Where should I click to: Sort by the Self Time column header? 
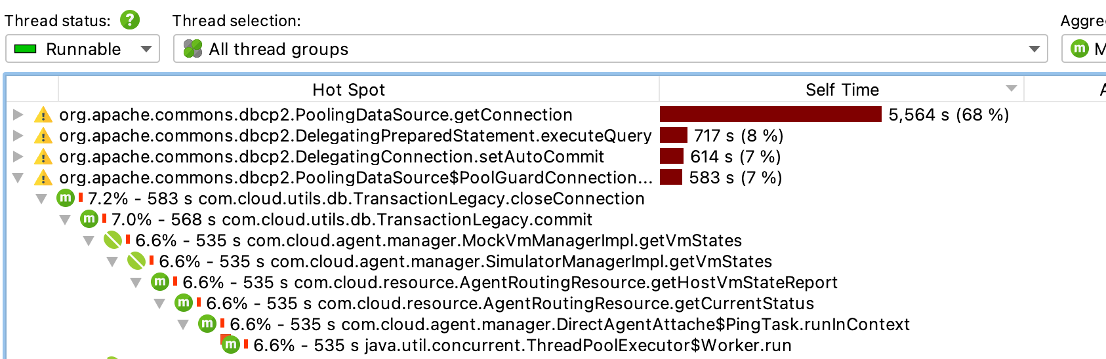[x=842, y=90]
